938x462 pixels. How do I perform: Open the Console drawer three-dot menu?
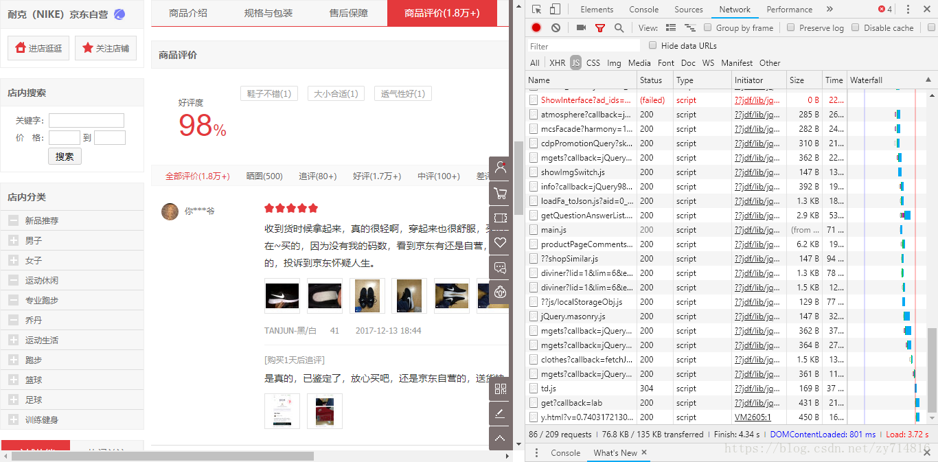click(x=536, y=453)
